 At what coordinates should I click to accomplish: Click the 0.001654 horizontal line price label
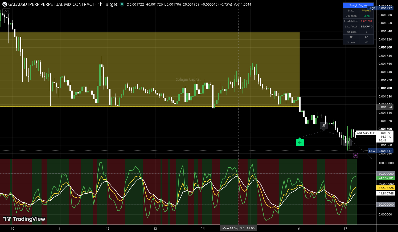tap(385, 107)
